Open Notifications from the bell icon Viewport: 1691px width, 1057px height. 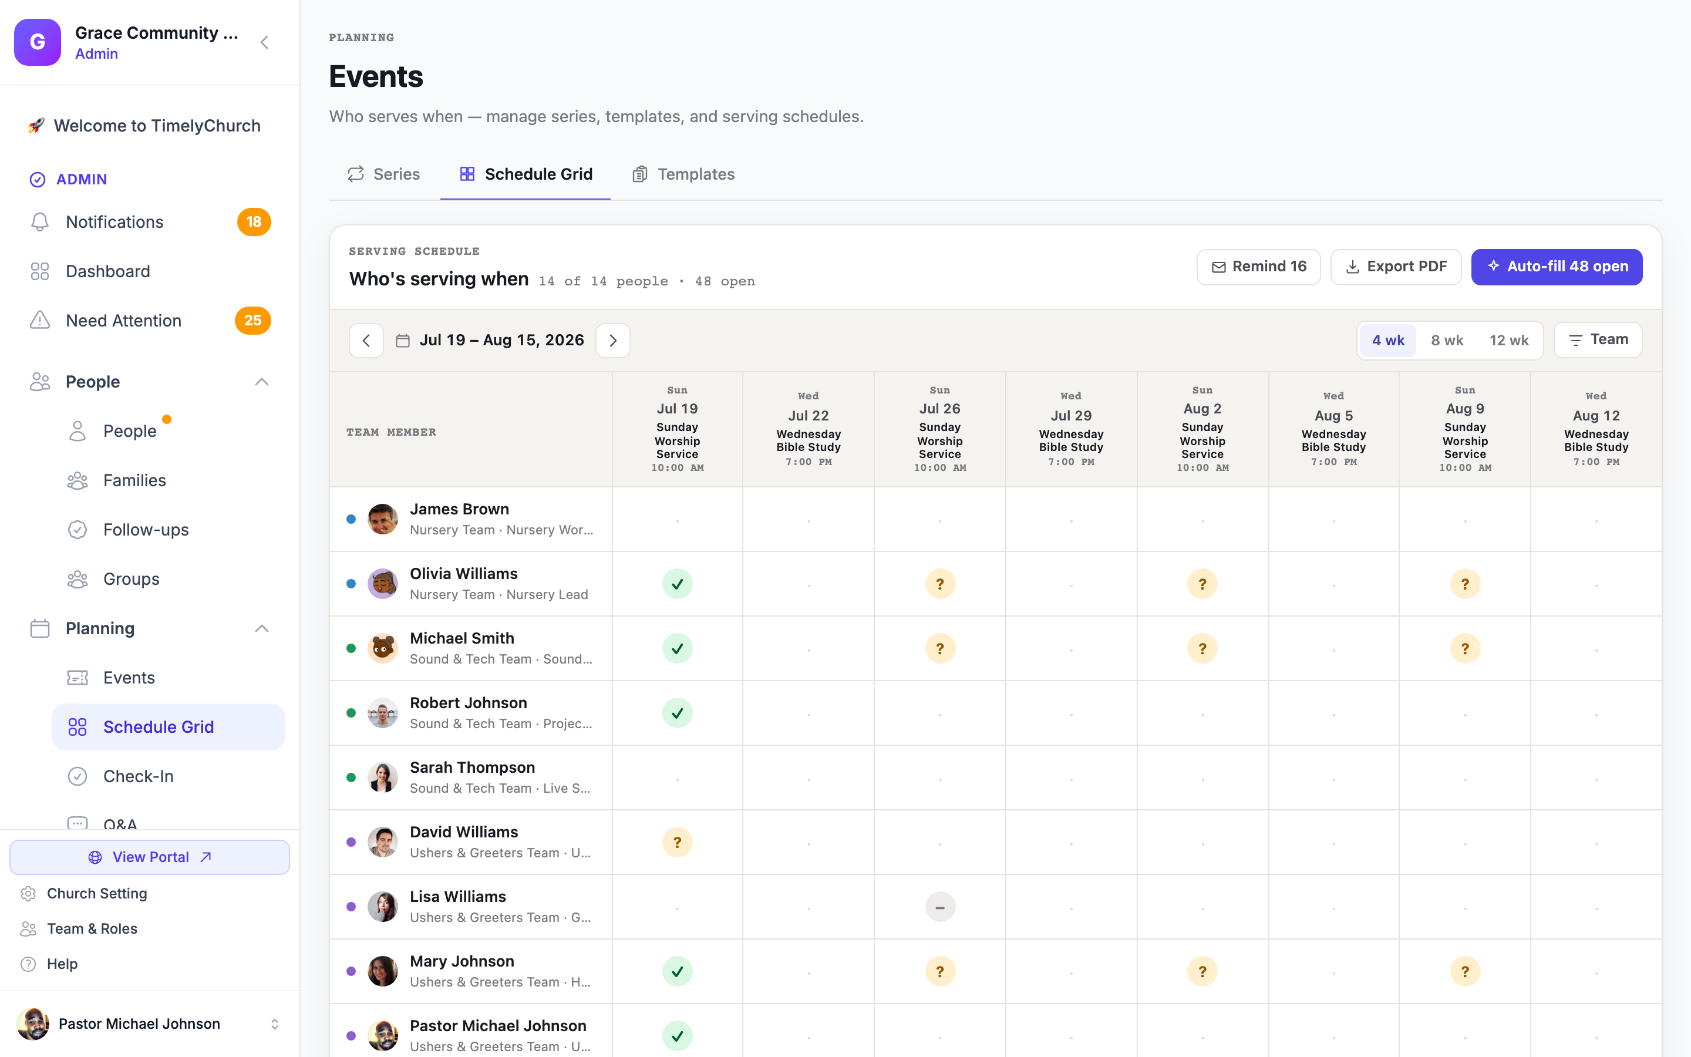40,221
